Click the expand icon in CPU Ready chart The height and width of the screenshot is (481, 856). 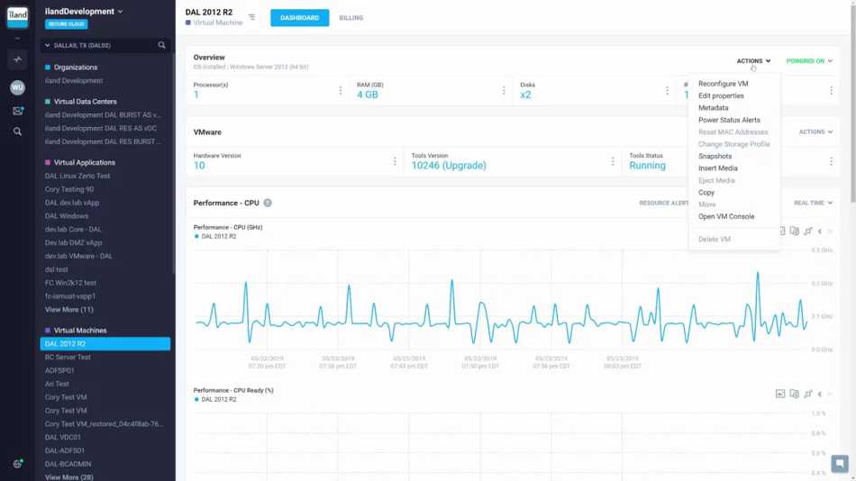808,394
